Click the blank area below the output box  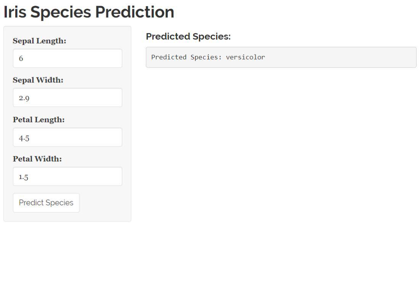tap(281, 153)
